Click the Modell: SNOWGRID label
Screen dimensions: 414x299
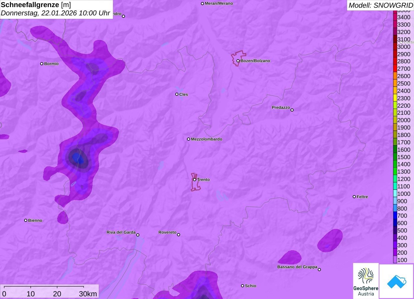pyautogui.click(x=381, y=5)
